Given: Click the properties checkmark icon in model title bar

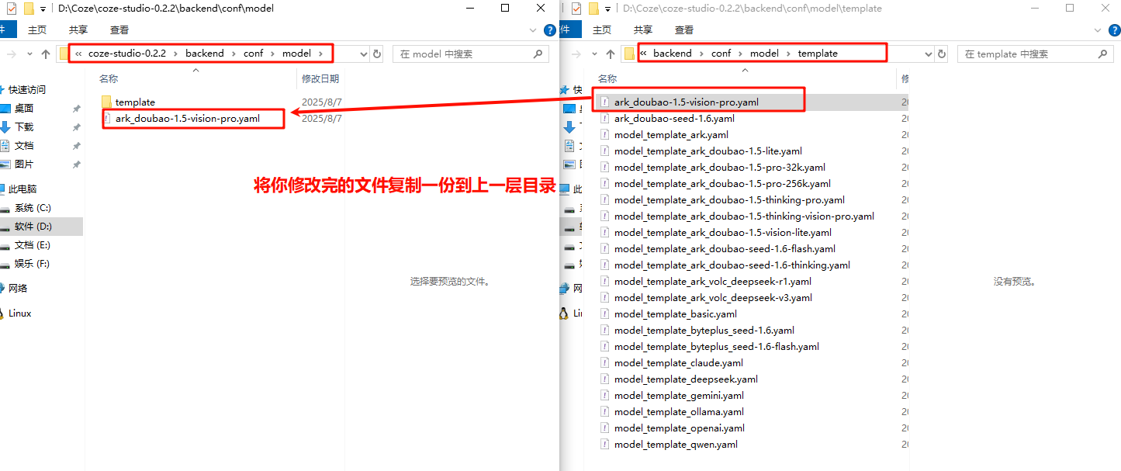Looking at the screenshot, I should 11,9.
